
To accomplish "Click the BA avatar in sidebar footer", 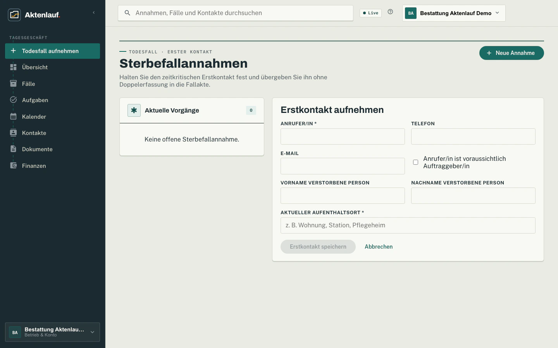I will (15, 332).
